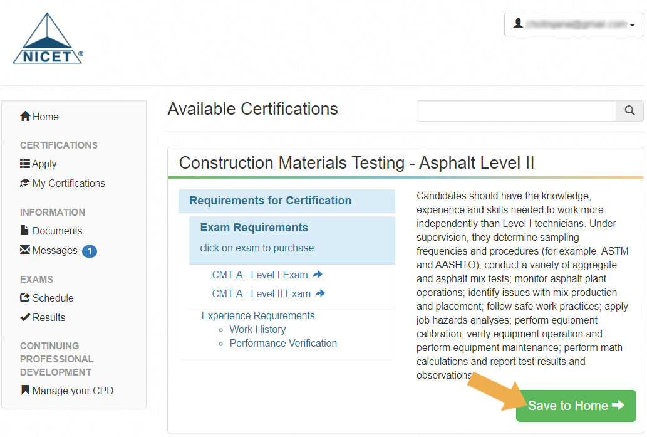This screenshot has height=437, width=647.
Task: Click the graduation cap icon
Action: point(25,183)
